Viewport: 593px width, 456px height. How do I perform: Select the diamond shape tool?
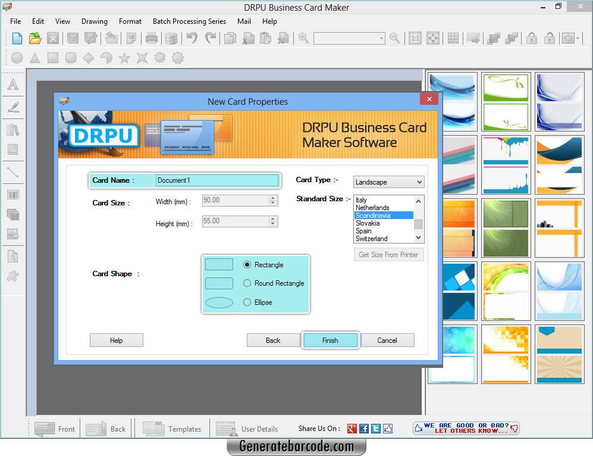pos(89,58)
